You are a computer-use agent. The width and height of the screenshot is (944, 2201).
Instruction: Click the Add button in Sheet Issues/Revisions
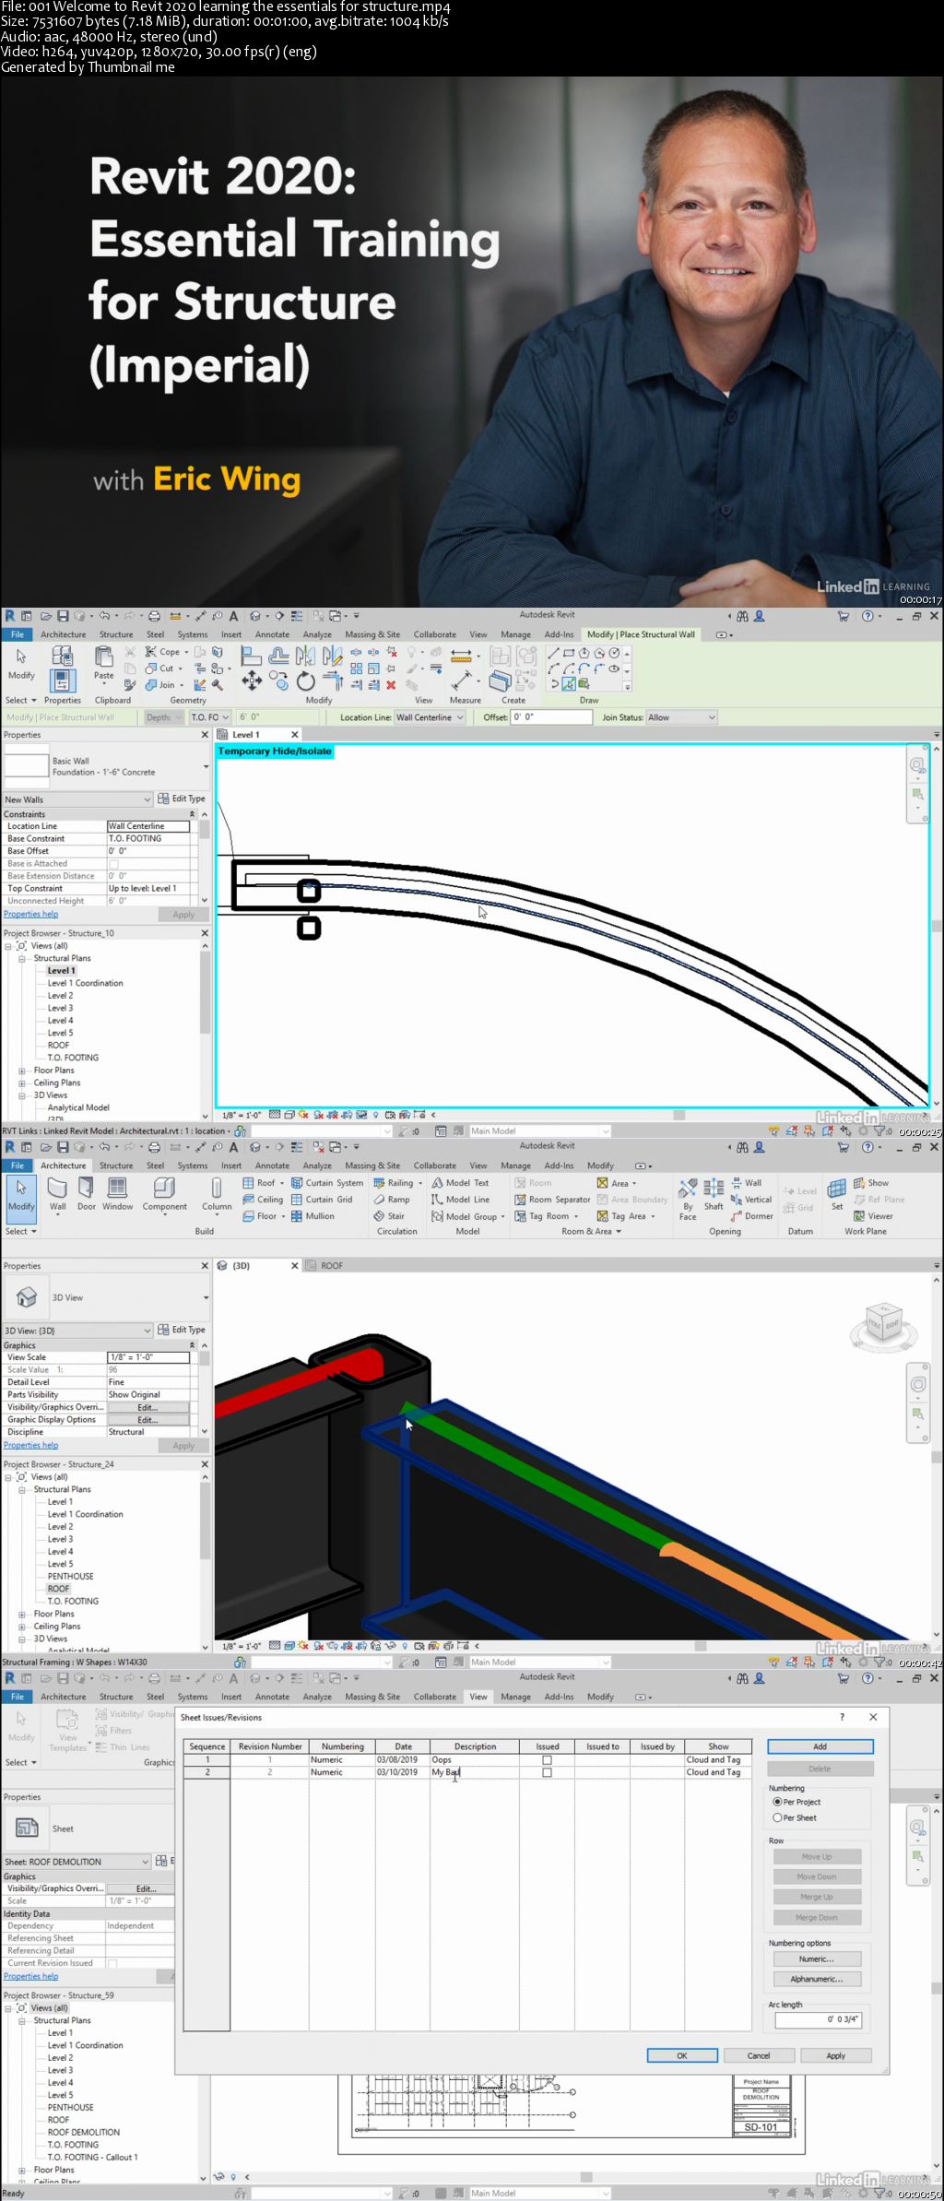tap(820, 1746)
